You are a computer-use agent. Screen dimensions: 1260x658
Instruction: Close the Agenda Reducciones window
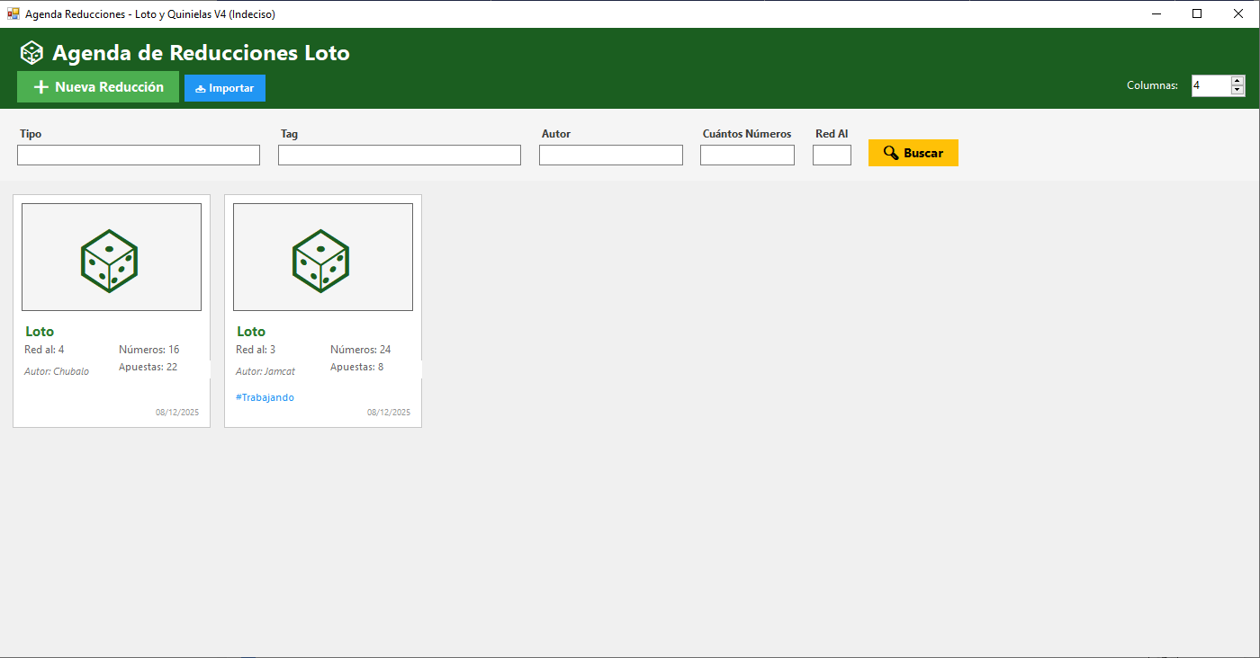pos(1238,13)
